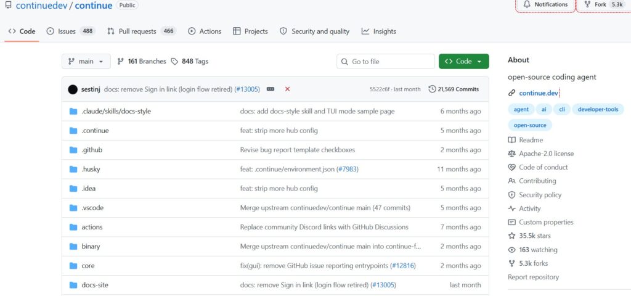631x296 pixels.
Task: Open commit hash 5522c6f
Action: pos(380,89)
